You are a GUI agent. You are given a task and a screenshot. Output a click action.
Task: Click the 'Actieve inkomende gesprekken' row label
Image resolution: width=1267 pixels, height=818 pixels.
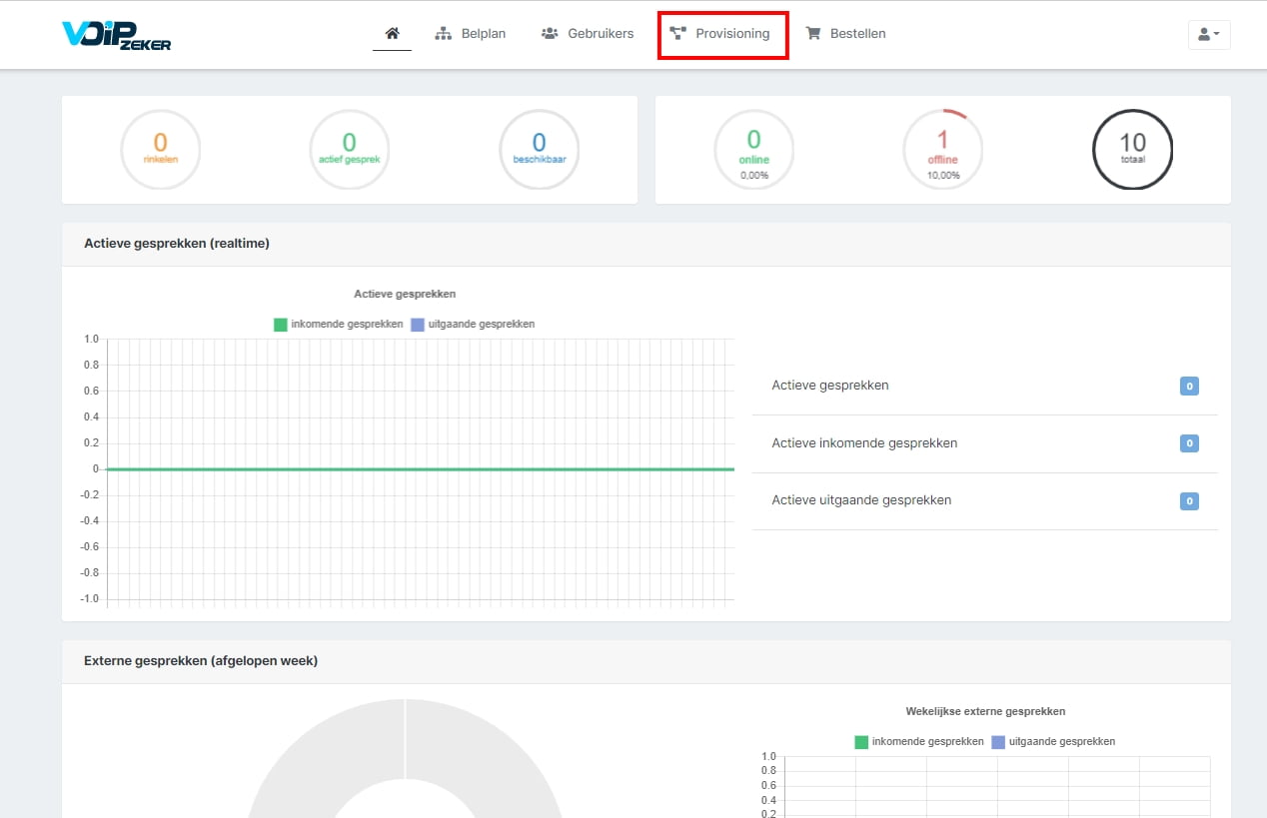click(x=864, y=443)
